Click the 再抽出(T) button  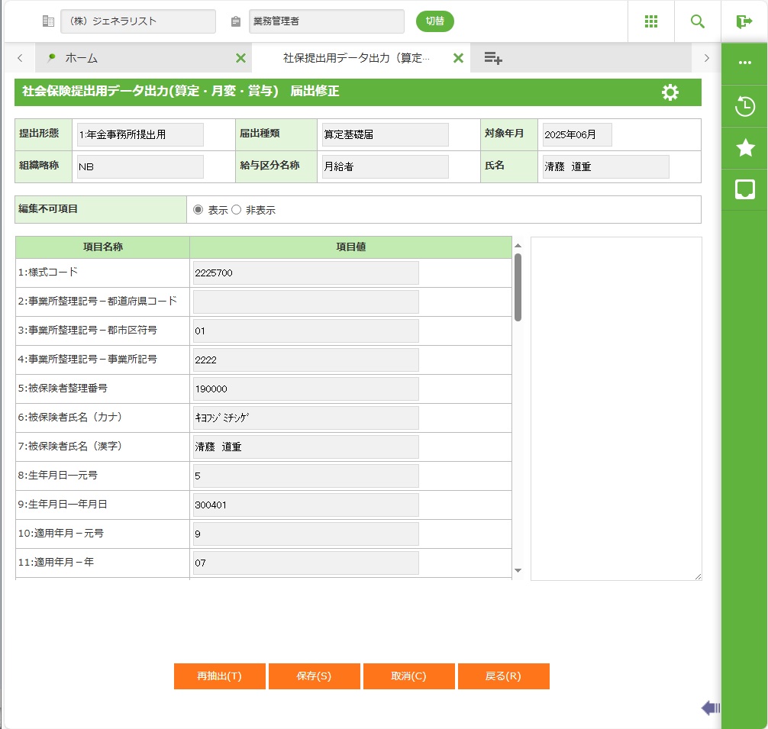pos(219,676)
